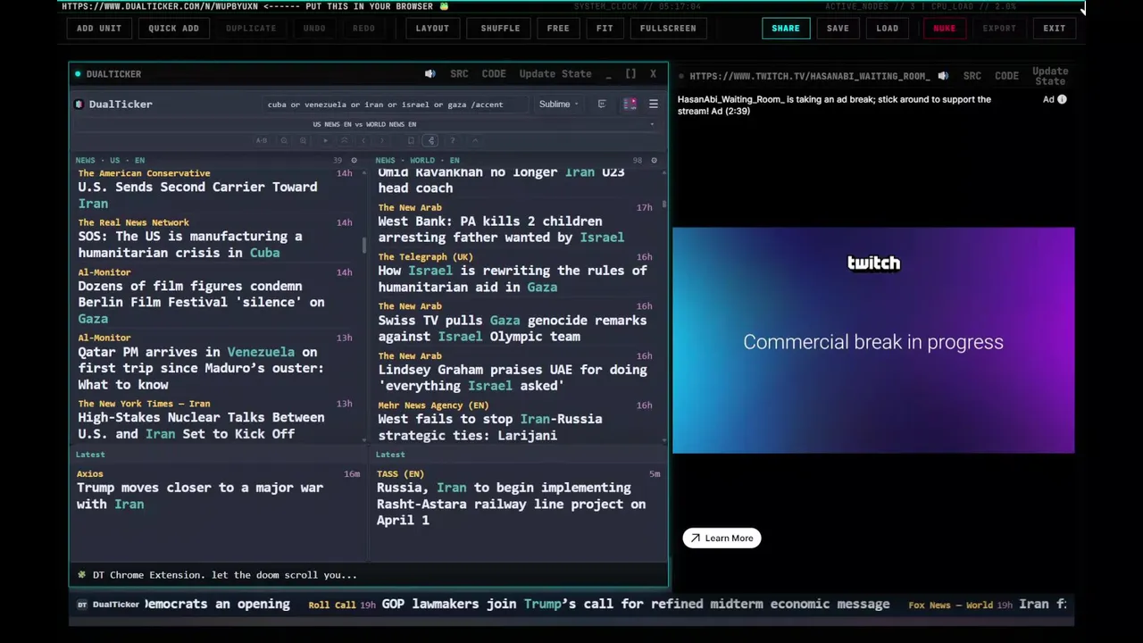
Task: Click the 'Commercial break in progress' Twitch video
Action: click(873, 340)
